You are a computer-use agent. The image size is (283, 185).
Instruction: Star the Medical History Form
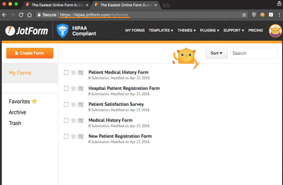(x=73, y=121)
